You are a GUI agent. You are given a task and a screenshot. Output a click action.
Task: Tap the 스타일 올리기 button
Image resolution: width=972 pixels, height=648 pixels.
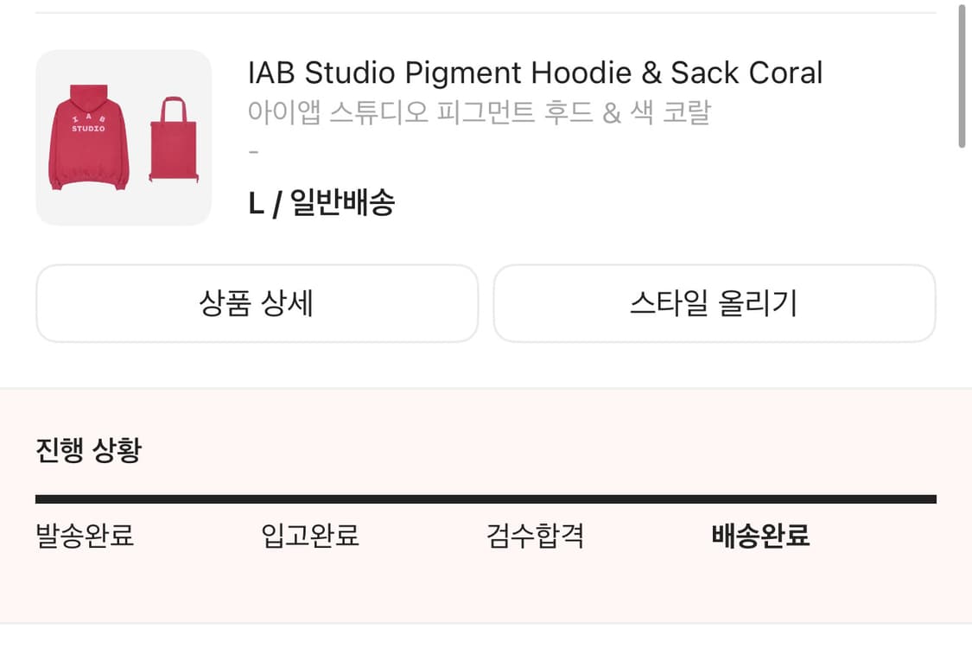714,303
